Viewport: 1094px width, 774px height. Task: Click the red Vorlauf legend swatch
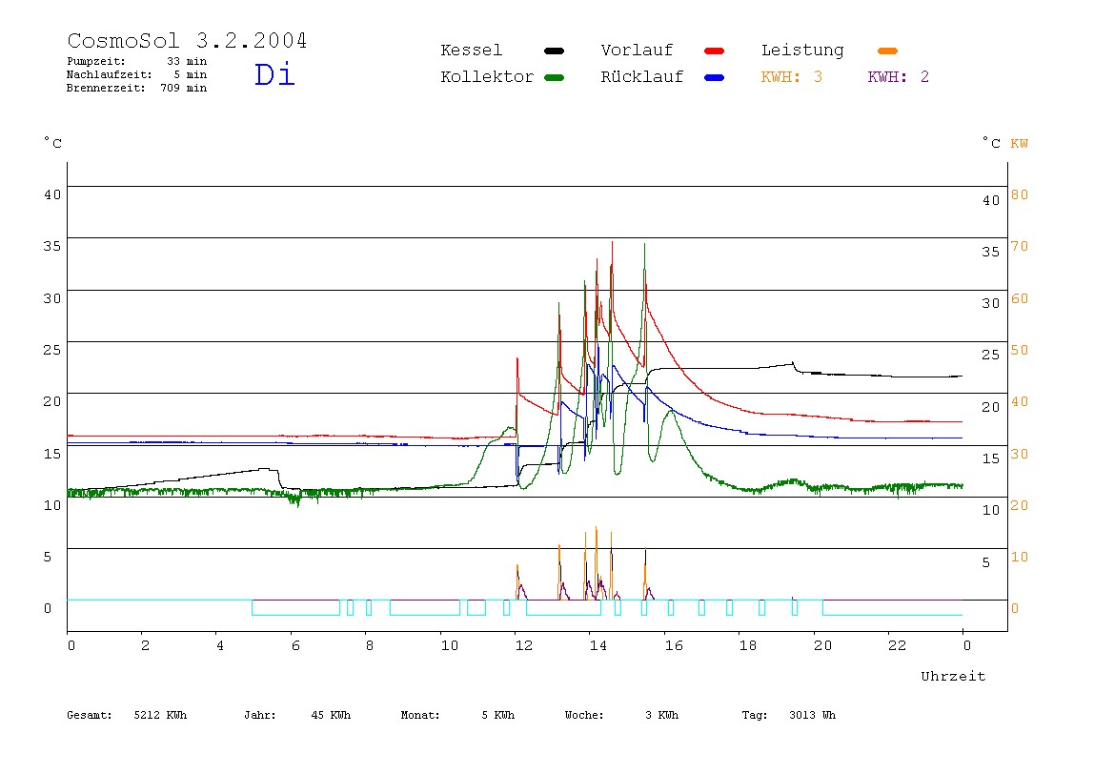coord(715,51)
